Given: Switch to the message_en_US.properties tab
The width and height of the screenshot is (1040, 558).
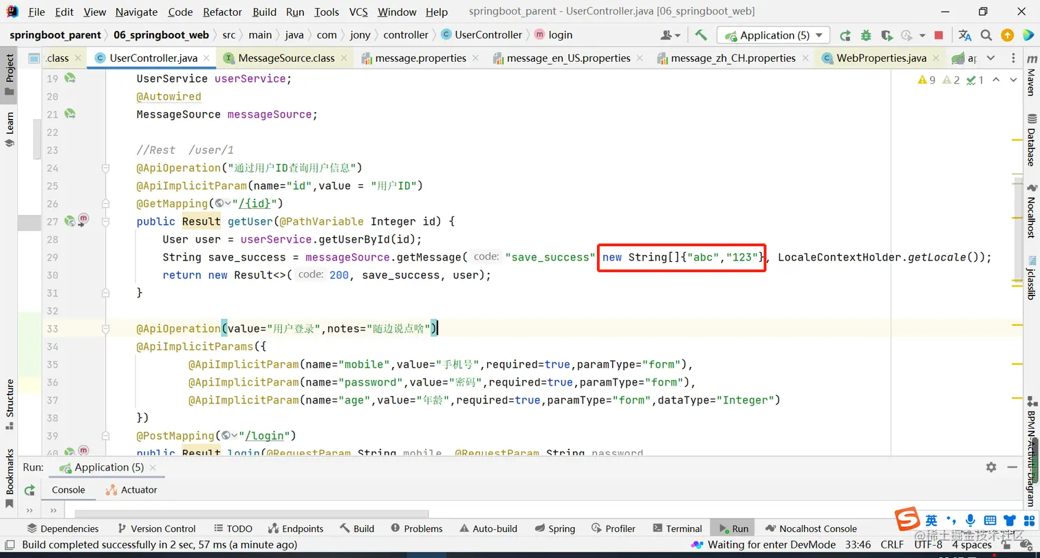Looking at the screenshot, I should (568, 58).
